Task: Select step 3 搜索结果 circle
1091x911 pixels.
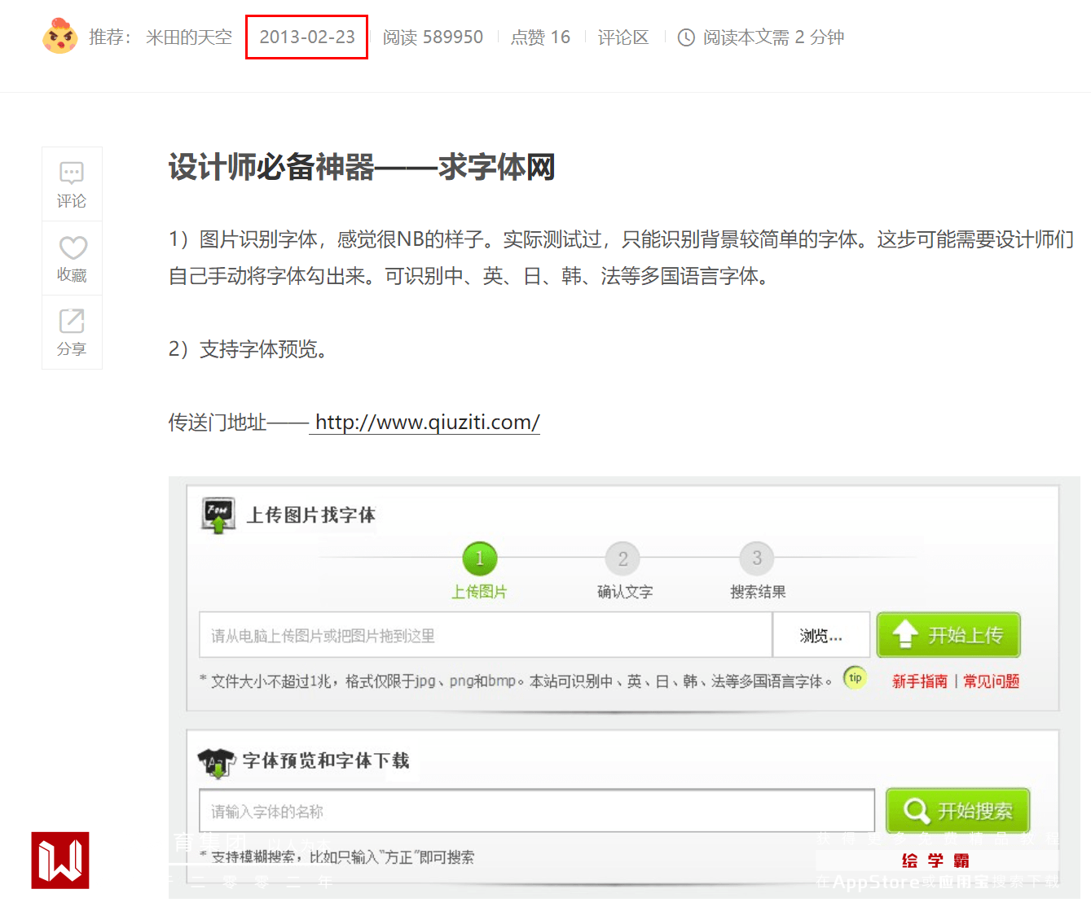Action: (x=757, y=558)
